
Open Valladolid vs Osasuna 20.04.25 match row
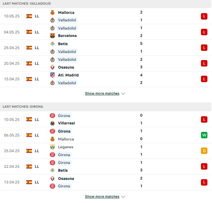tap(105, 63)
